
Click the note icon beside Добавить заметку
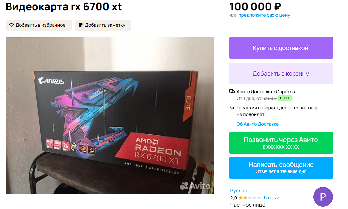point(81,25)
